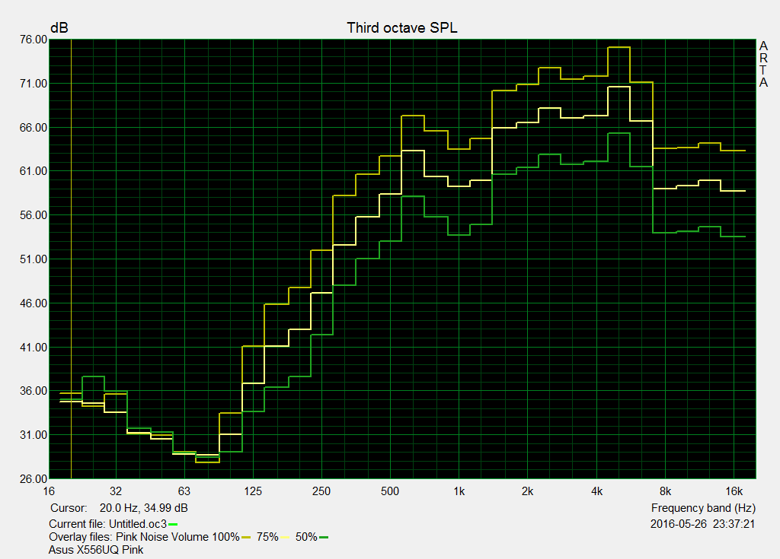Viewport: 780px width, 559px height.
Task: Click the 'Pink Noise Volume 100%' overlay label
Action: pos(177,537)
